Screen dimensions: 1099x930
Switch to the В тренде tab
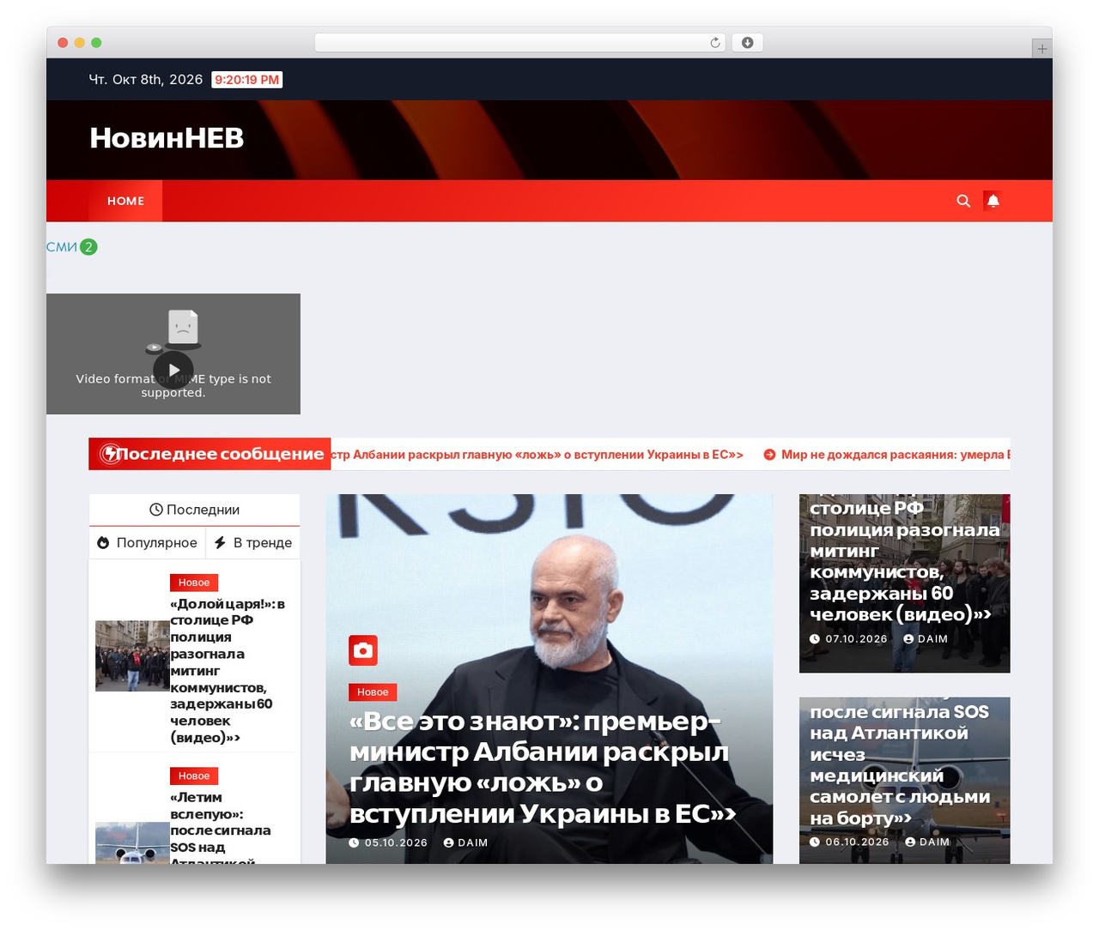[x=253, y=542]
